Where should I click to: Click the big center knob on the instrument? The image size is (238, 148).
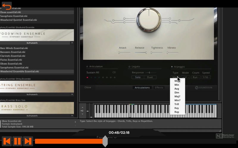pos(149,20)
